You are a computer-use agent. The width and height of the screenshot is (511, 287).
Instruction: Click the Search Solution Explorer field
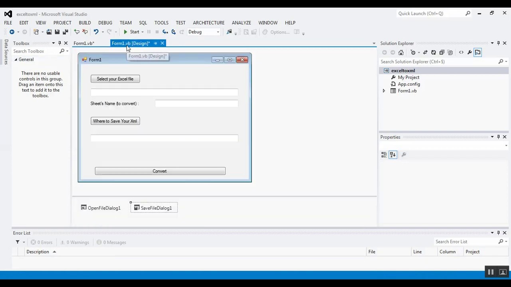pyautogui.click(x=439, y=62)
